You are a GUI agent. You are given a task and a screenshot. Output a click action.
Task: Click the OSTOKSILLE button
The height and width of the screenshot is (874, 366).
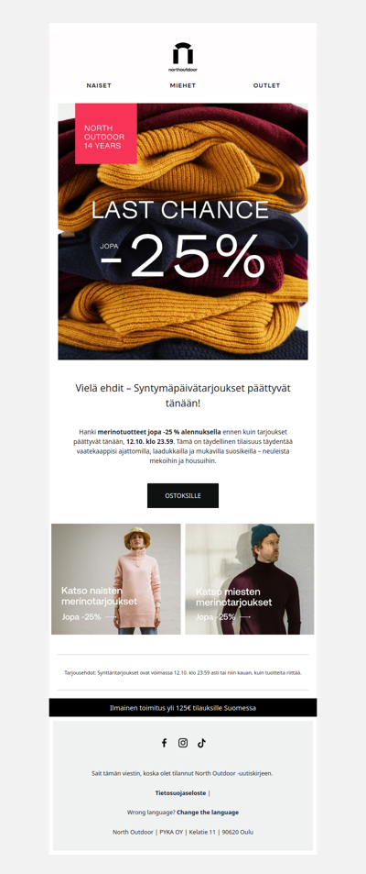[183, 495]
